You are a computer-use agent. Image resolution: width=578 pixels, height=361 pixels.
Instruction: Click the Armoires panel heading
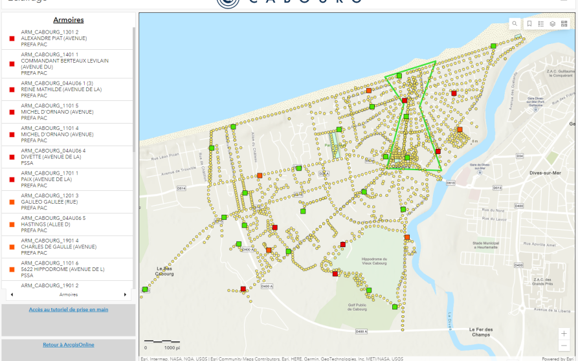[69, 20]
